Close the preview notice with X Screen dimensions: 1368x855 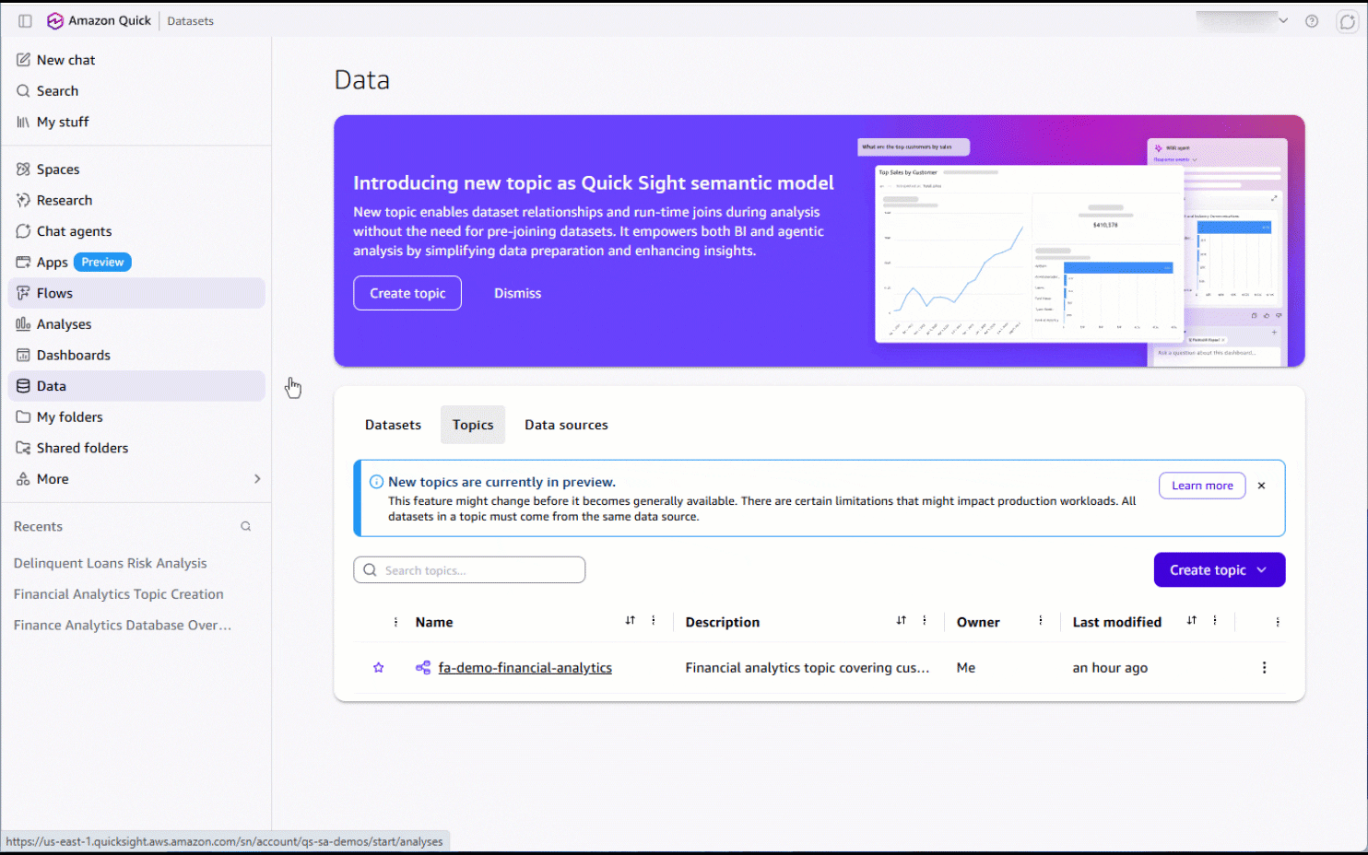[x=1261, y=486]
